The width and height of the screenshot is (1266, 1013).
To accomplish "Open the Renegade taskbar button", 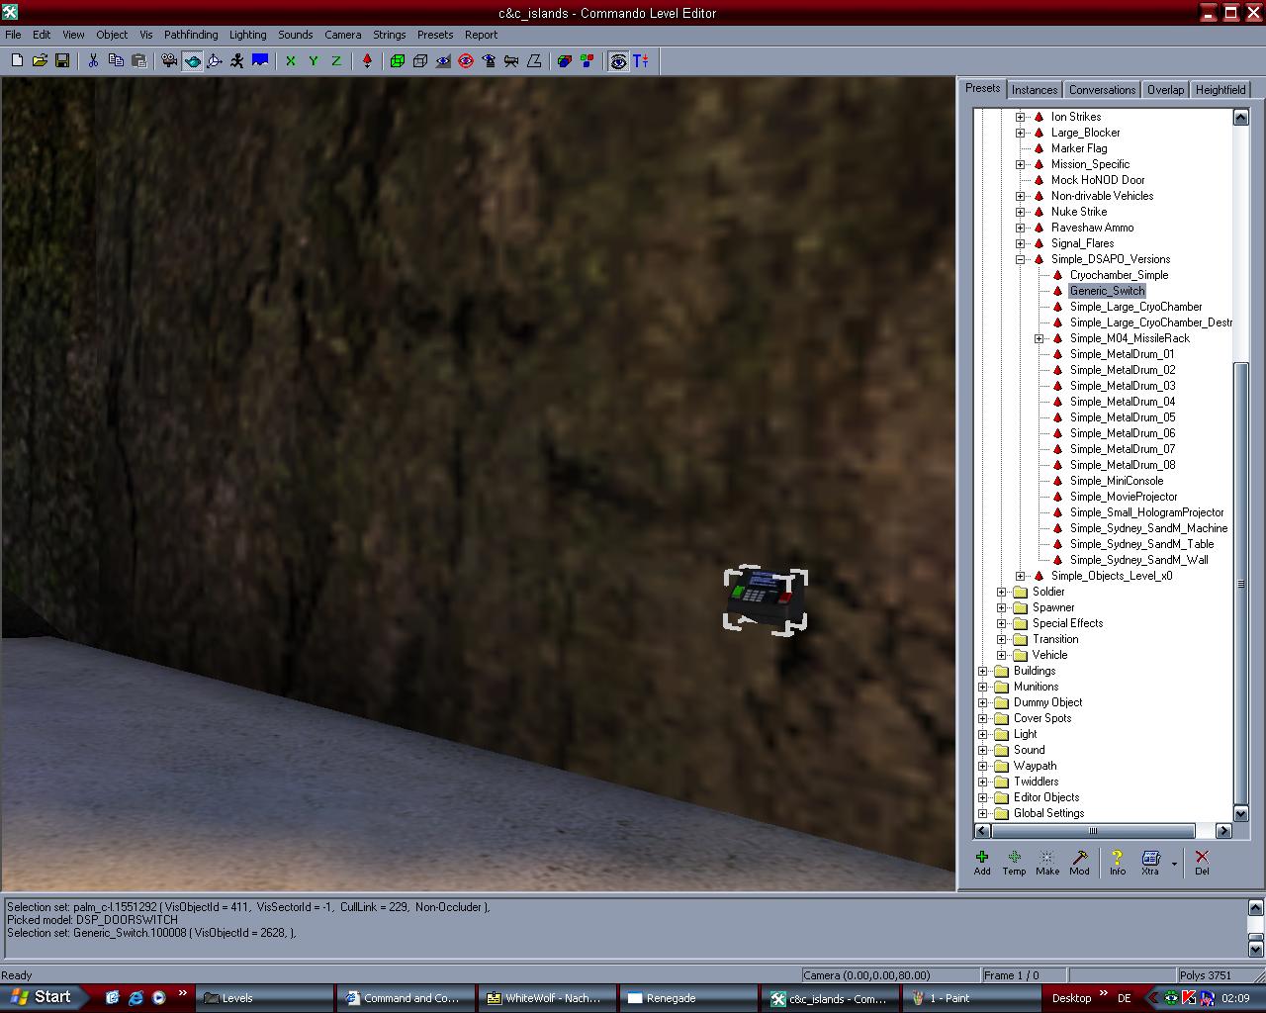I will (671, 998).
